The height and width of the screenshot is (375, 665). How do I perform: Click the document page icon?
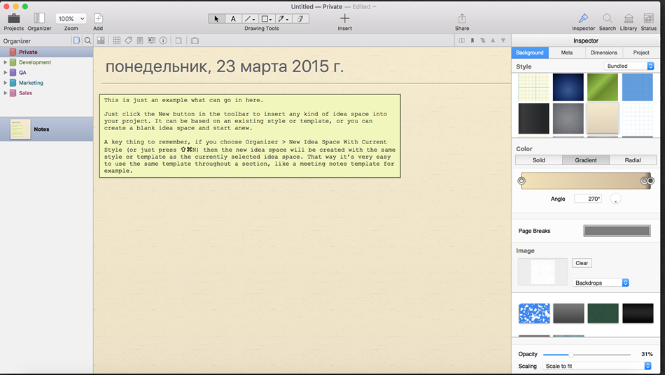[x=140, y=41]
